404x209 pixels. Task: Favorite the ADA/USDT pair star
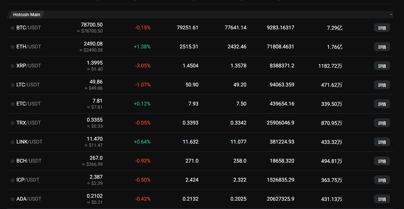(x=12, y=199)
